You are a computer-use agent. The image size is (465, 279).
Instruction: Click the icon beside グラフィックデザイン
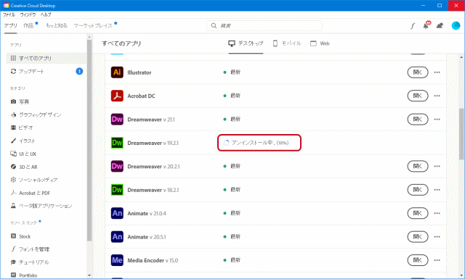pyautogui.click(x=13, y=114)
